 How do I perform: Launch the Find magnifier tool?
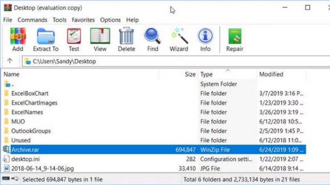[x=152, y=40]
